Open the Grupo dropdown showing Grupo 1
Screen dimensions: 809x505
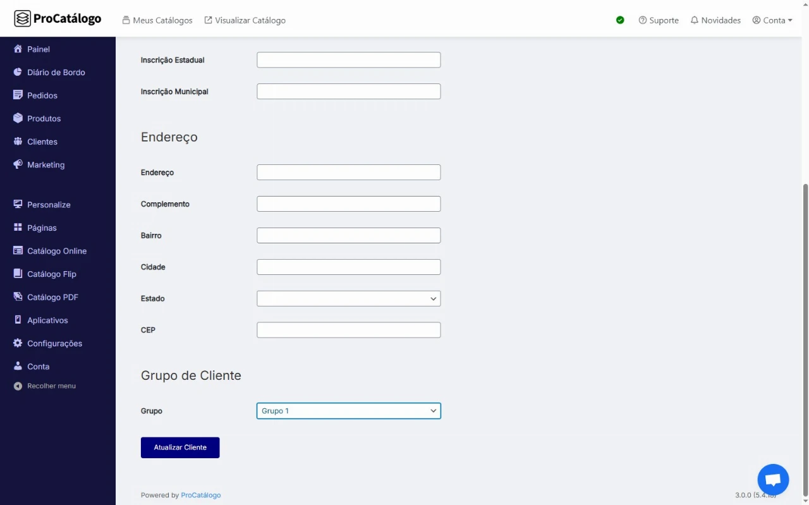pos(348,411)
